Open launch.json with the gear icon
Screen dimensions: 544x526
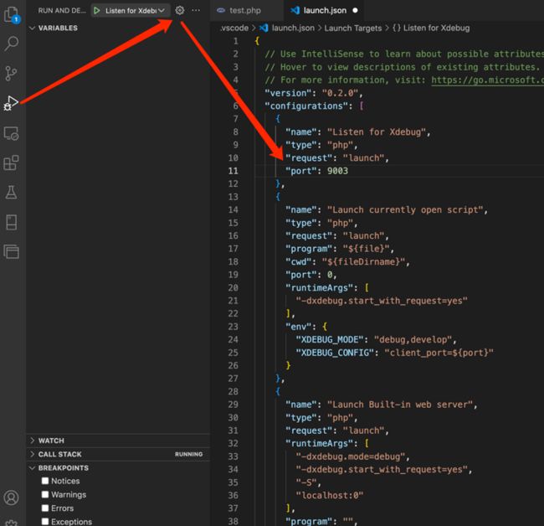[179, 10]
